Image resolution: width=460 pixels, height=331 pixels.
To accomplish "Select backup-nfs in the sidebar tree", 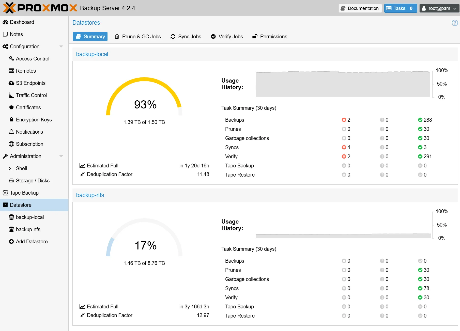I will point(34,229).
